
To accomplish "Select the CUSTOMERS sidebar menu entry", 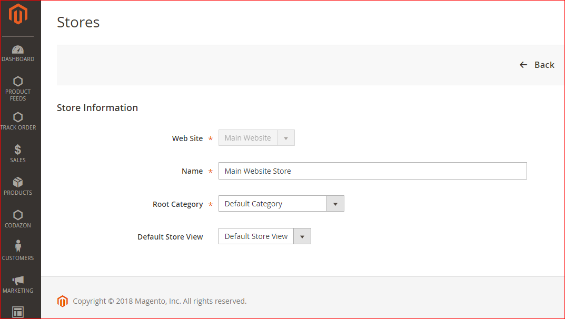I will pos(18,257).
